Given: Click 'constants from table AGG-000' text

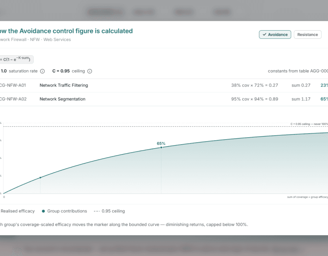Looking at the screenshot, I should coord(298,71).
